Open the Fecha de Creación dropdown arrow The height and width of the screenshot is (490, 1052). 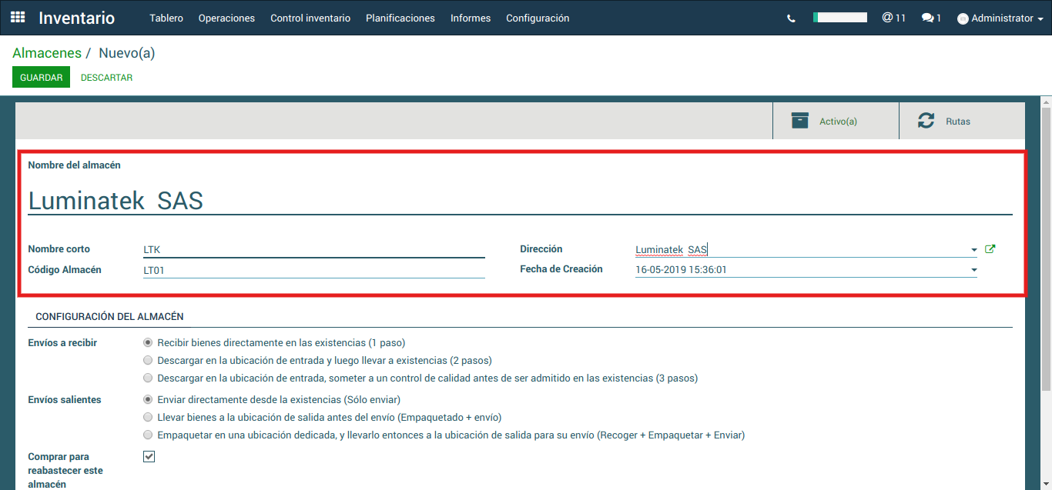pos(974,270)
